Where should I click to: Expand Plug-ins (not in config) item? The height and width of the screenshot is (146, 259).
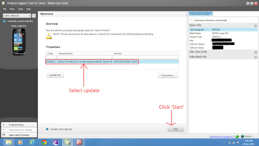click(19, 130)
